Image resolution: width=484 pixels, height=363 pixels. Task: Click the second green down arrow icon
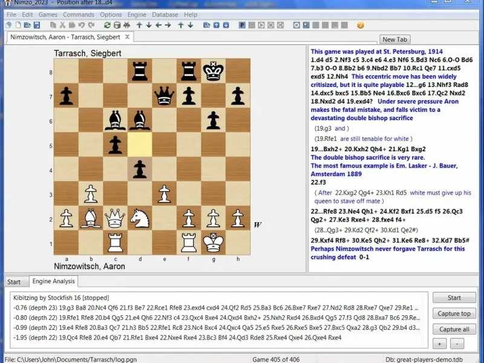click(191, 25)
